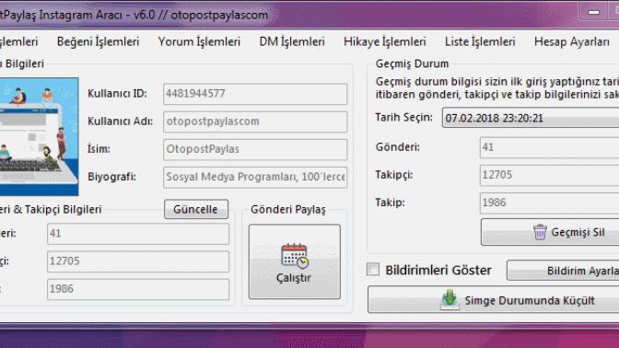Click the Geçmiş Durum group title
The height and width of the screenshot is (348, 619).
click(x=412, y=64)
